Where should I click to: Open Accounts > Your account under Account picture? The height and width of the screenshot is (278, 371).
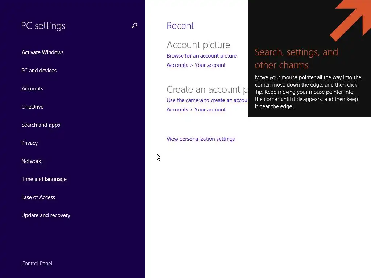(196, 65)
